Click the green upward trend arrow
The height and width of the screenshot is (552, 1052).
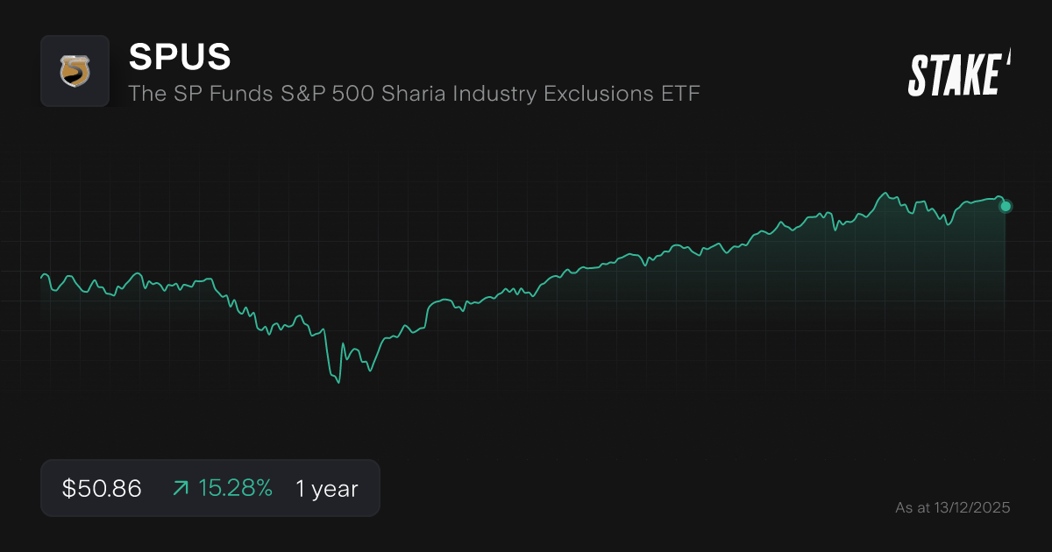click(181, 489)
